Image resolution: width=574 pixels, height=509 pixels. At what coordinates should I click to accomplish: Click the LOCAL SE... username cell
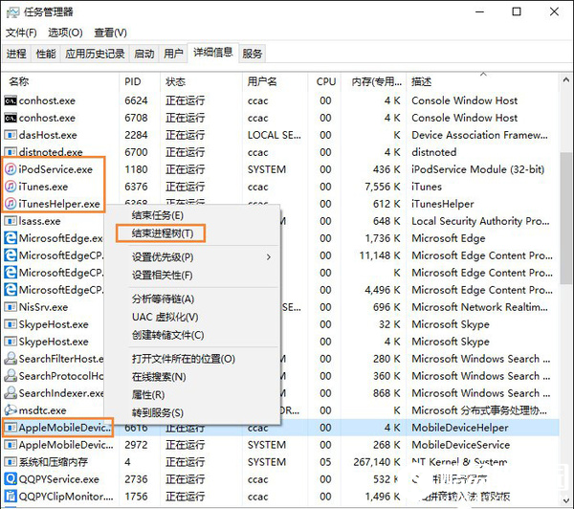[x=275, y=135]
